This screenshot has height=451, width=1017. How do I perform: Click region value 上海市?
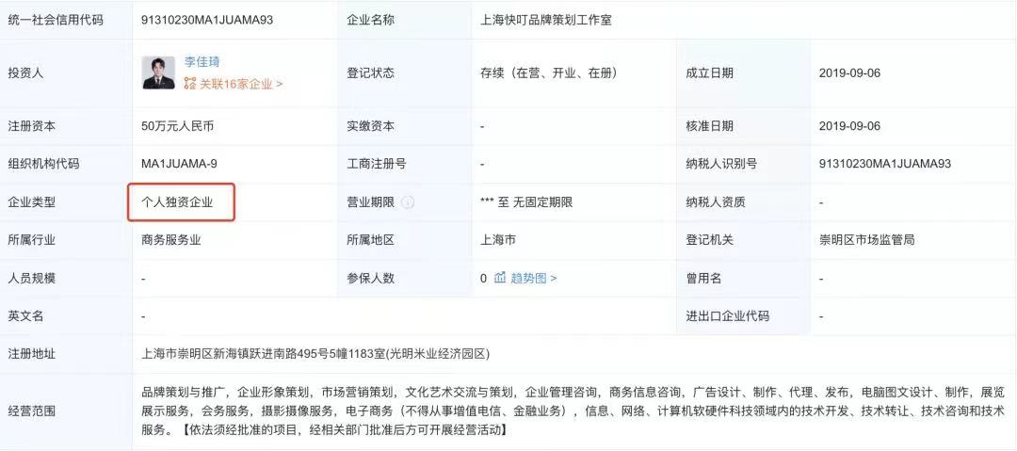click(x=498, y=240)
